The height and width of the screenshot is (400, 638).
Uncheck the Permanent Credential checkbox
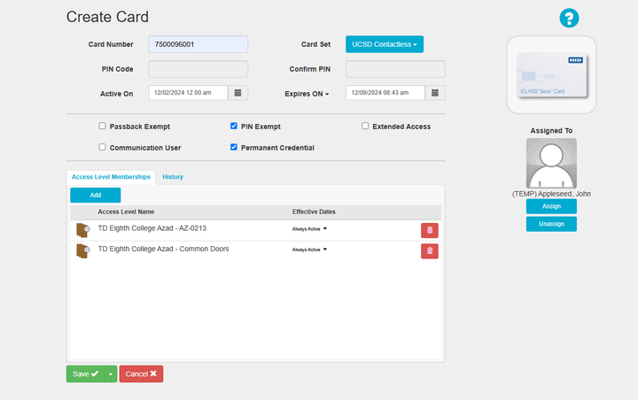234,147
